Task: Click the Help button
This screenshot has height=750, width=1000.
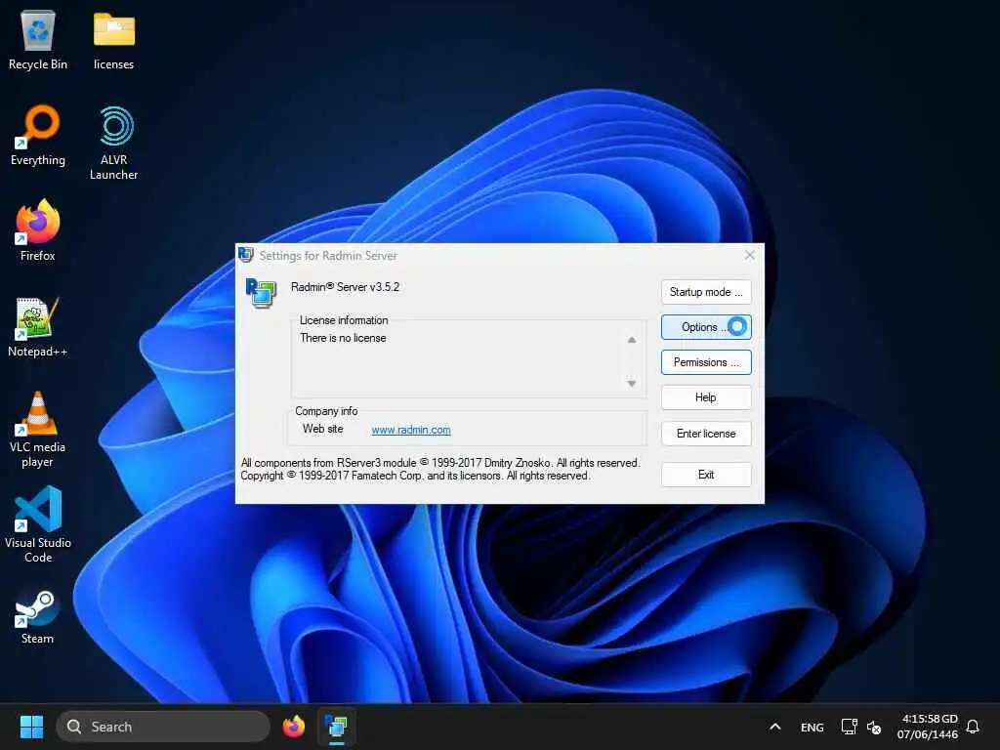Action: (706, 397)
